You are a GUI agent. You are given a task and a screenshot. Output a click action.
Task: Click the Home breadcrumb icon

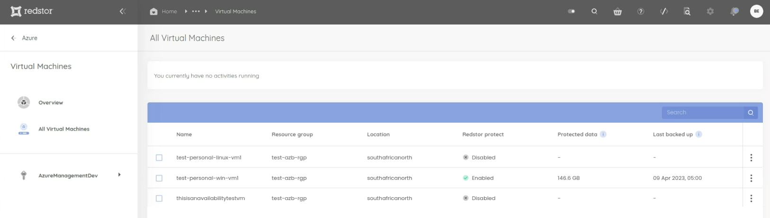(x=153, y=11)
